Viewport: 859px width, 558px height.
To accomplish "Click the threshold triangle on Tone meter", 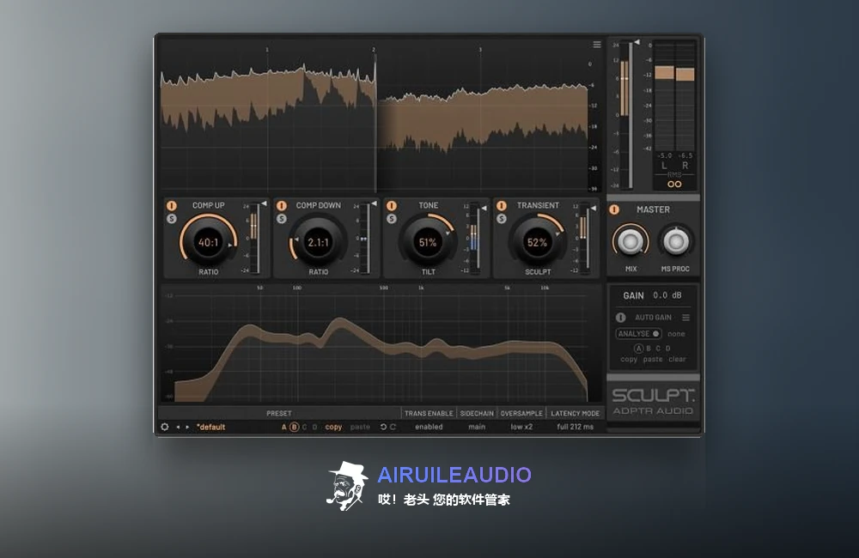I will [x=483, y=208].
